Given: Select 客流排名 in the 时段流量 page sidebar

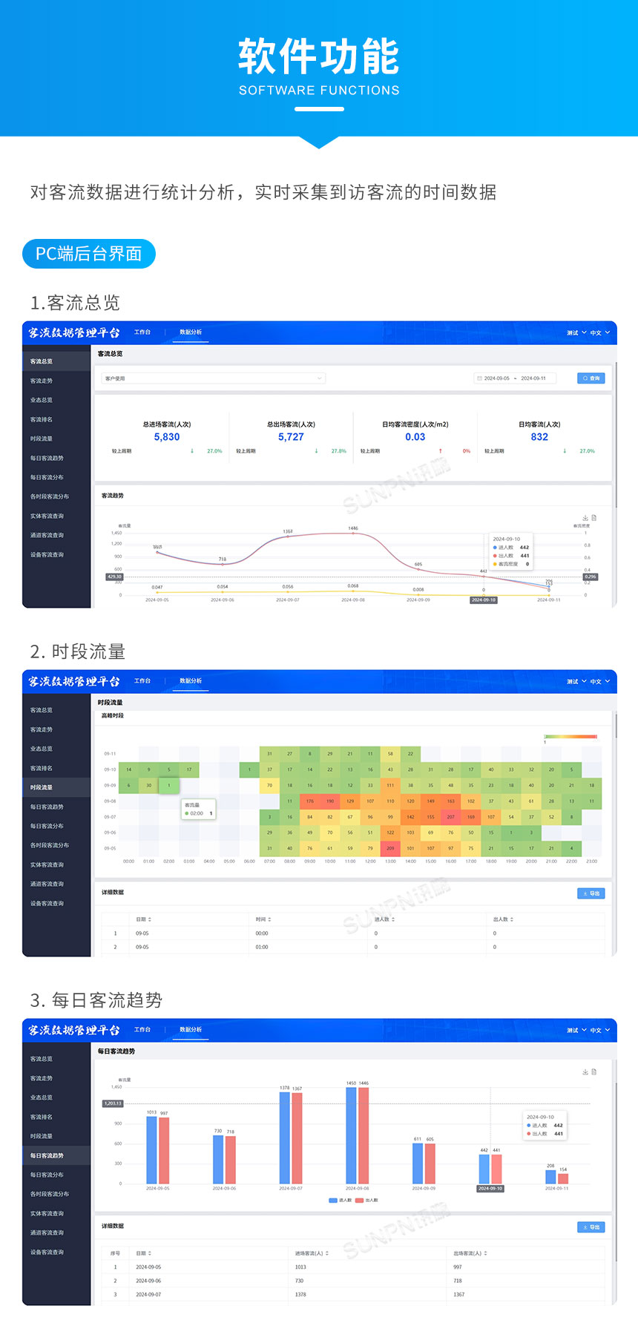Looking at the screenshot, I should coord(42,768).
